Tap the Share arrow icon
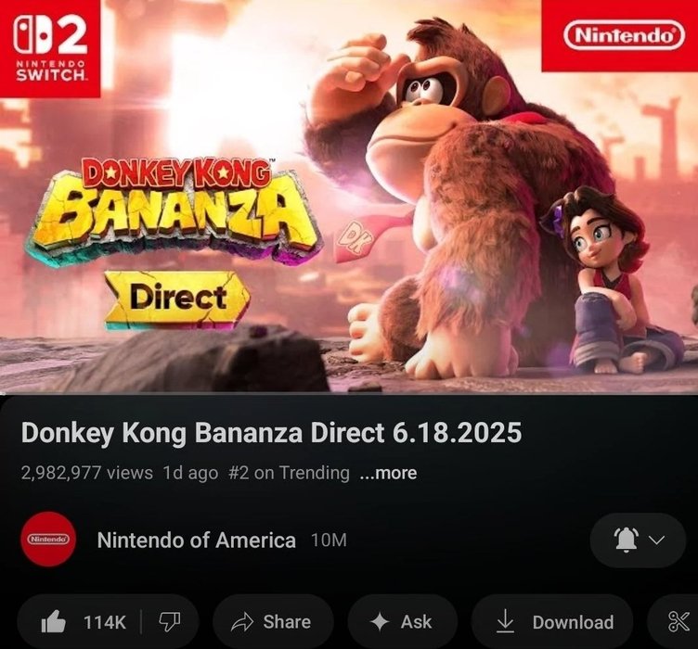The height and width of the screenshot is (649, 698). point(241,622)
